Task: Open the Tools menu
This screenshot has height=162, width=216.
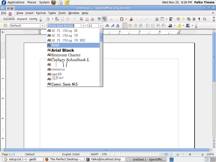Action: click(x=62, y=13)
